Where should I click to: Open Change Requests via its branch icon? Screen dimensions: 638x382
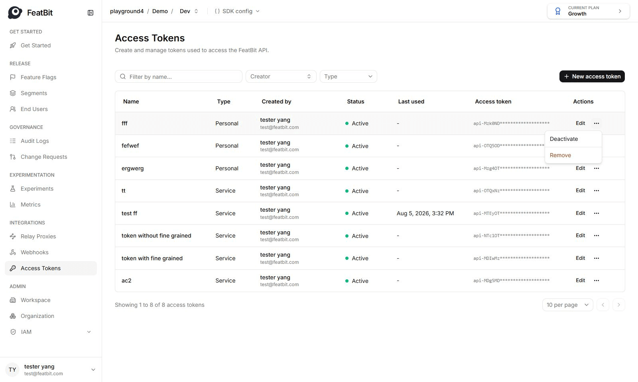13,157
